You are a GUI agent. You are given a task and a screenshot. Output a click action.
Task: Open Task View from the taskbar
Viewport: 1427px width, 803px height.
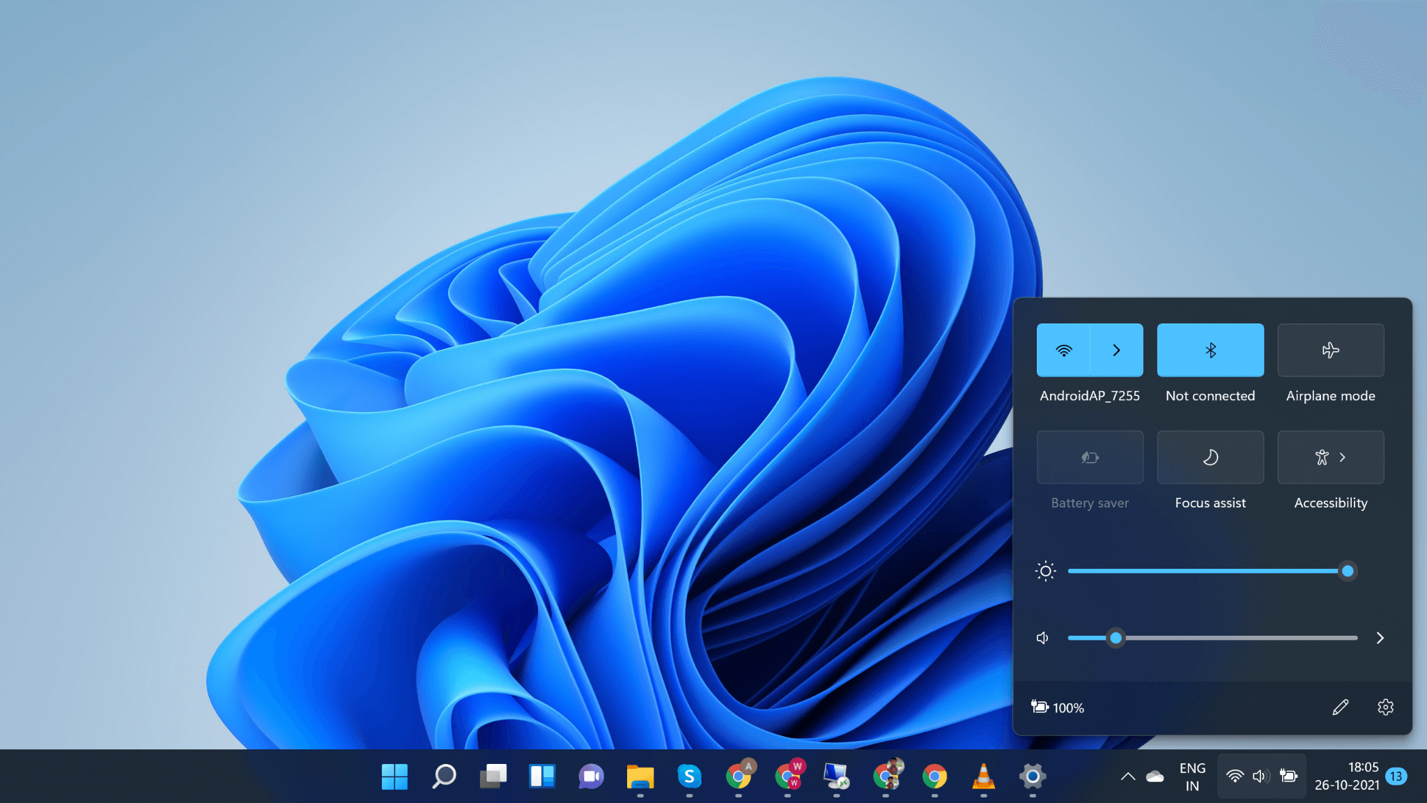493,777
